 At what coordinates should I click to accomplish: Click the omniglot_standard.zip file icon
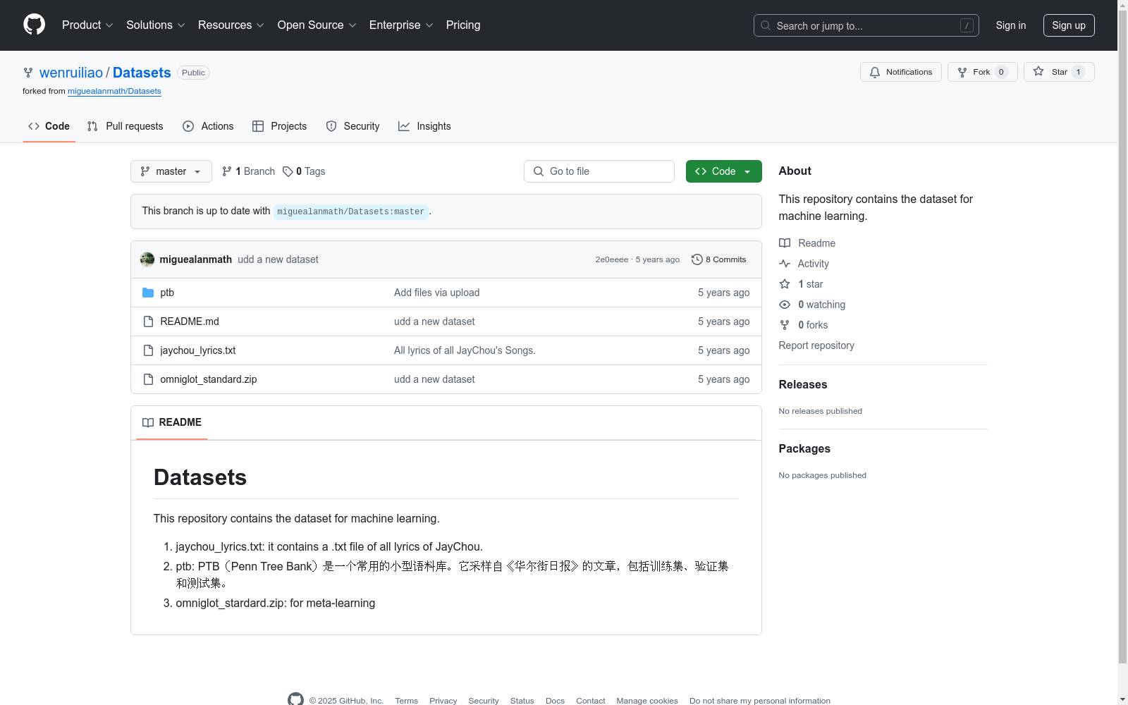tap(148, 379)
